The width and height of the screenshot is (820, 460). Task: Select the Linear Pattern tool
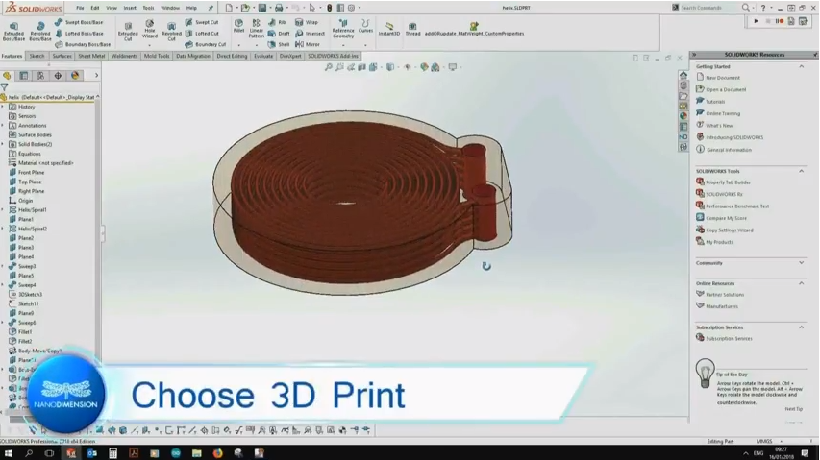pos(257,29)
